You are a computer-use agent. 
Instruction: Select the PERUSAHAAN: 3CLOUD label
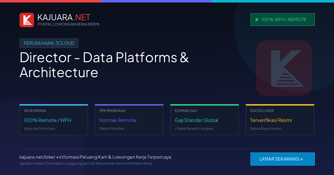point(49,43)
